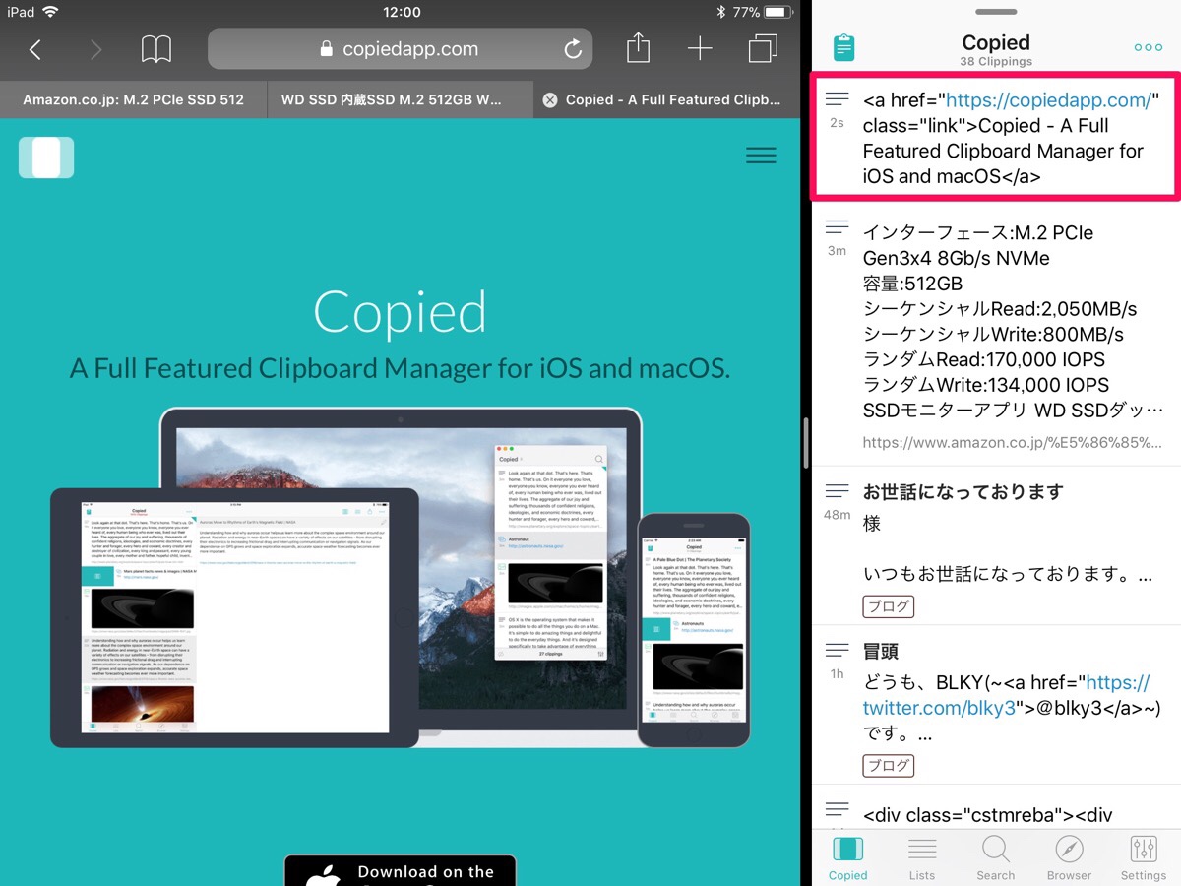Tap text-type icon of the 3m clipping
1181x886 pixels.
coord(837,225)
